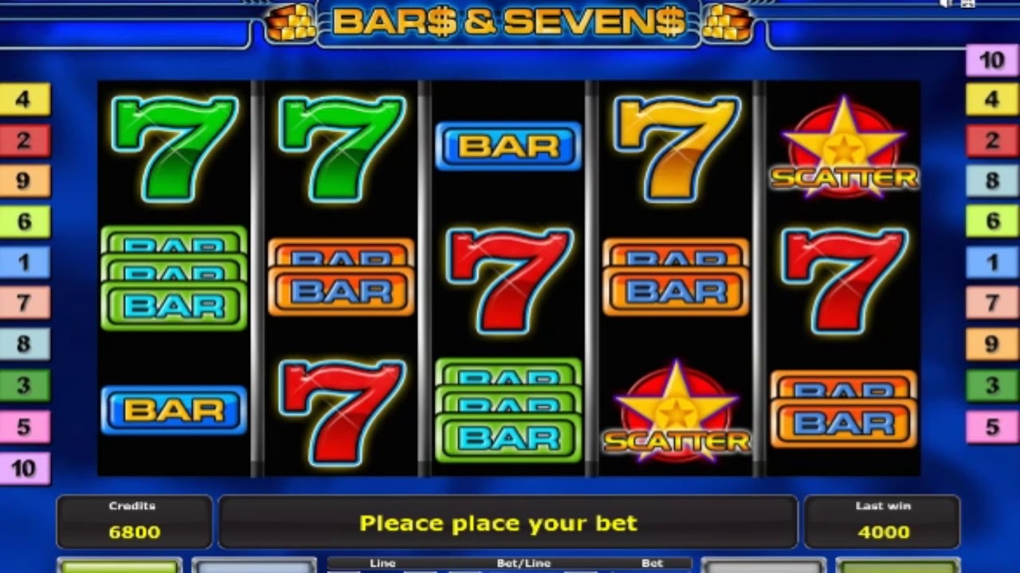Click the yellow 7 symbol
Screen dimensions: 1020x573
pyautogui.click(x=676, y=149)
